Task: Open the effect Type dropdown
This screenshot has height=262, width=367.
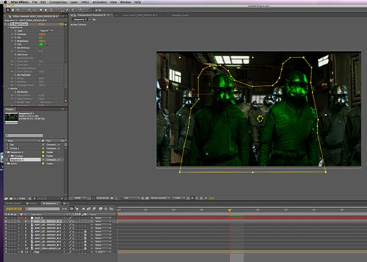Action: coord(47,31)
